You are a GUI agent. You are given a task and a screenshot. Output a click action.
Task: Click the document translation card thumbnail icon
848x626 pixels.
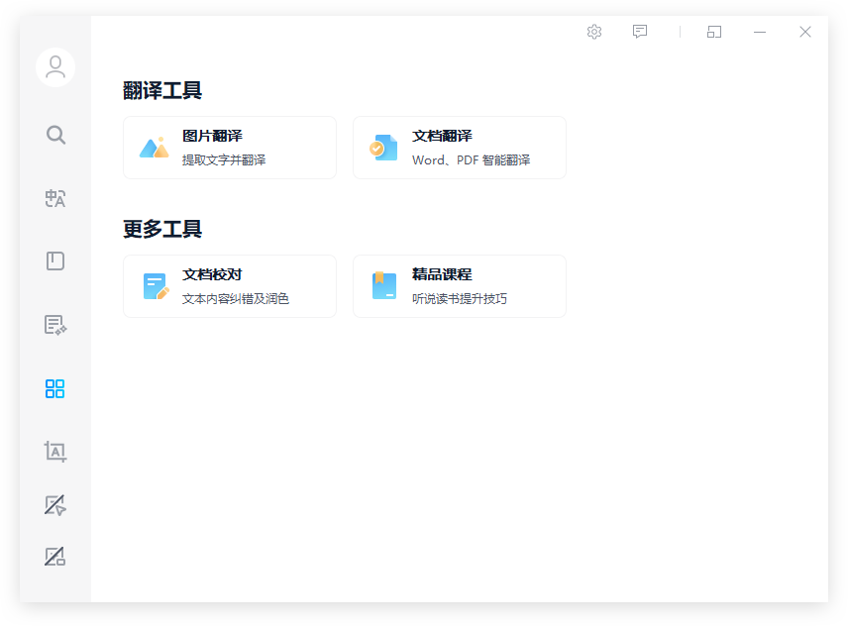383,147
